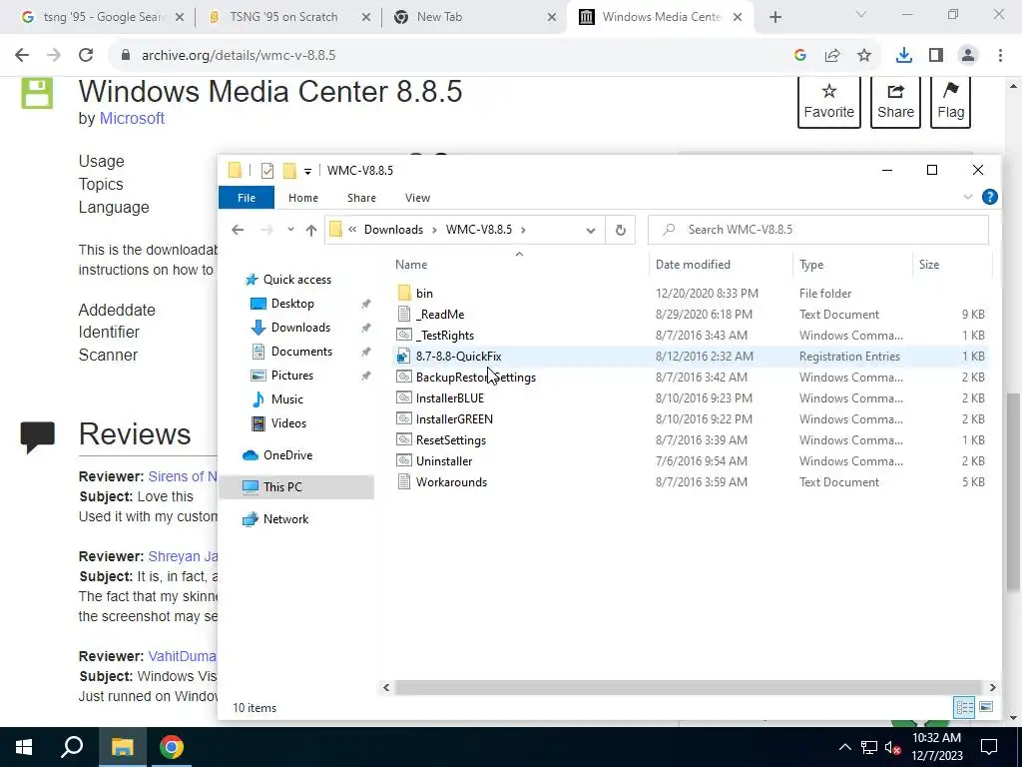The image size is (1022, 767).
Task: Click Chrome taskbar icon
Action: pos(172,747)
